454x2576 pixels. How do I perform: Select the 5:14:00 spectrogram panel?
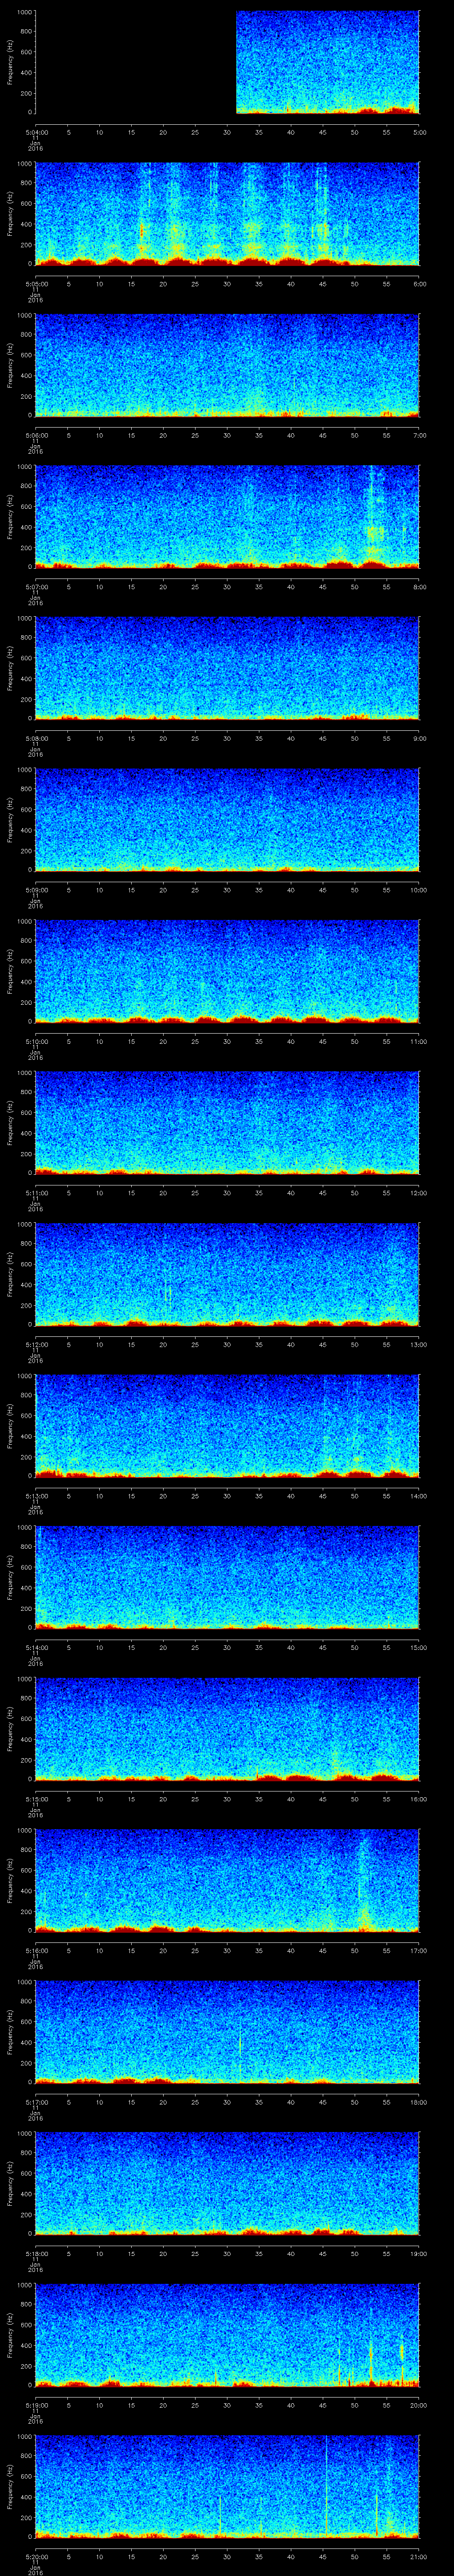pos(227,1577)
